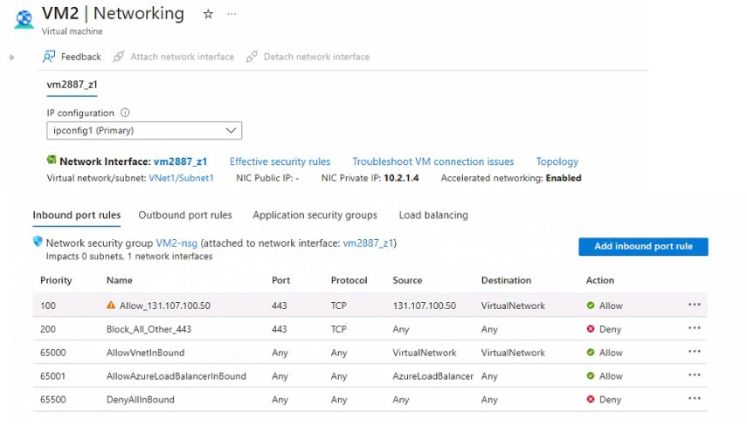747x426 pixels.
Task: Open Effective security rules link
Action: pyautogui.click(x=280, y=161)
